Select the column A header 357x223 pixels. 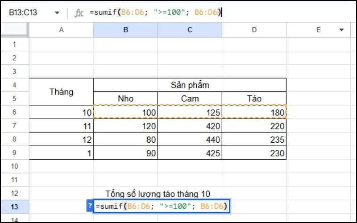click(61, 30)
